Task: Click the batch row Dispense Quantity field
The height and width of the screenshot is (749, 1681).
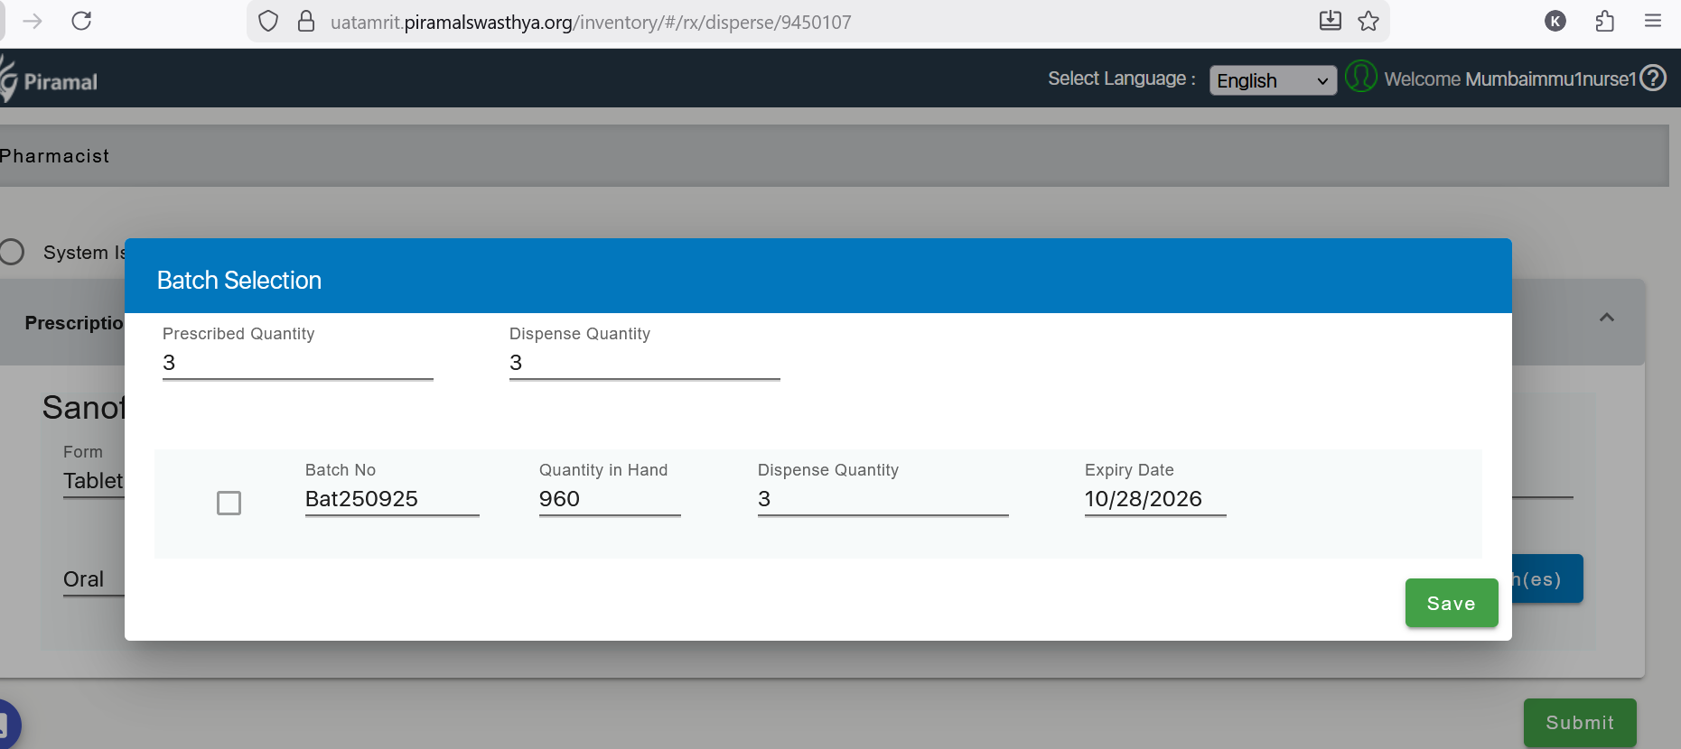Action: tap(882, 500)
